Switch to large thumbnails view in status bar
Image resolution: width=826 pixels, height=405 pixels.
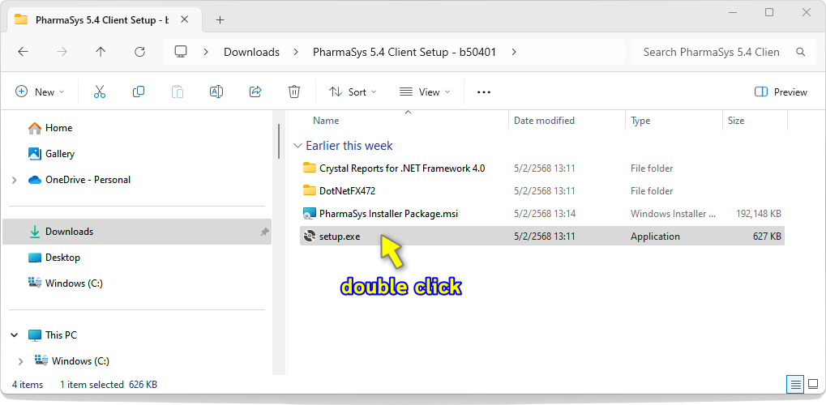pyautogui.click(x=813, y=385)
